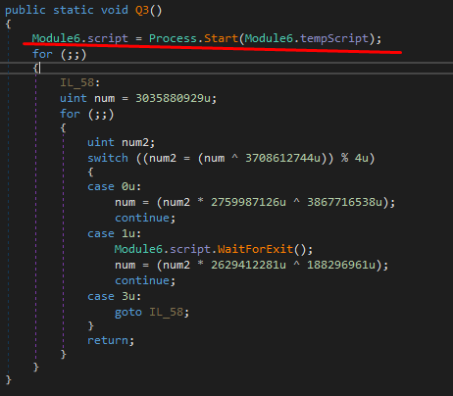Click the constant 3867716538u

click(x=345, y=202)
